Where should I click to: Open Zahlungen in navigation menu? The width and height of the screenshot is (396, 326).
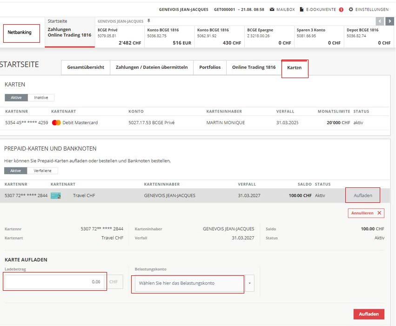[59, 29]
